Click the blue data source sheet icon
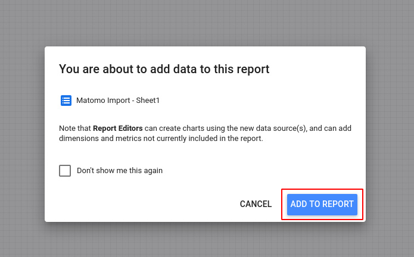 coord(66,101)
